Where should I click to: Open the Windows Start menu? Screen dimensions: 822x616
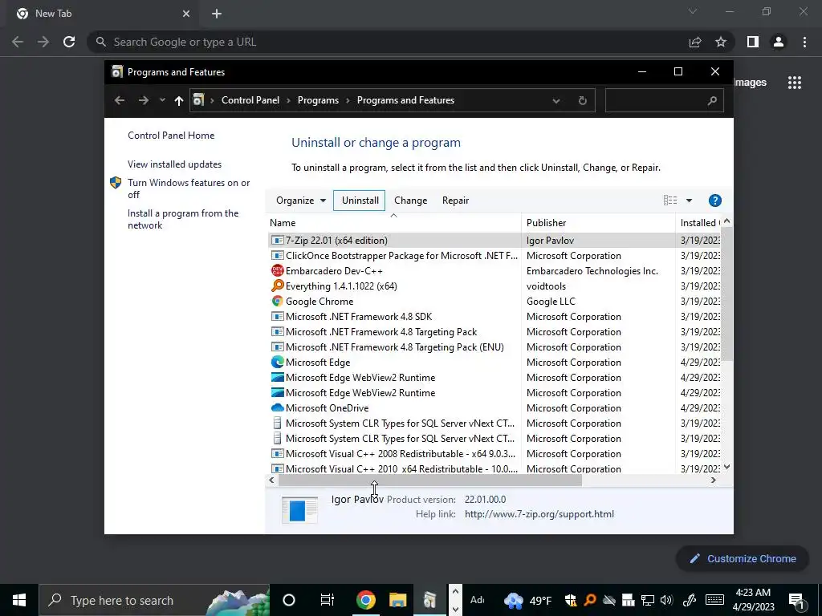pos(19,600)
